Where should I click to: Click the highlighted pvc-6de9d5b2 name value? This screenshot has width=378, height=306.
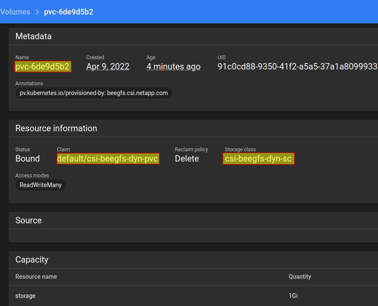[43, 66]
